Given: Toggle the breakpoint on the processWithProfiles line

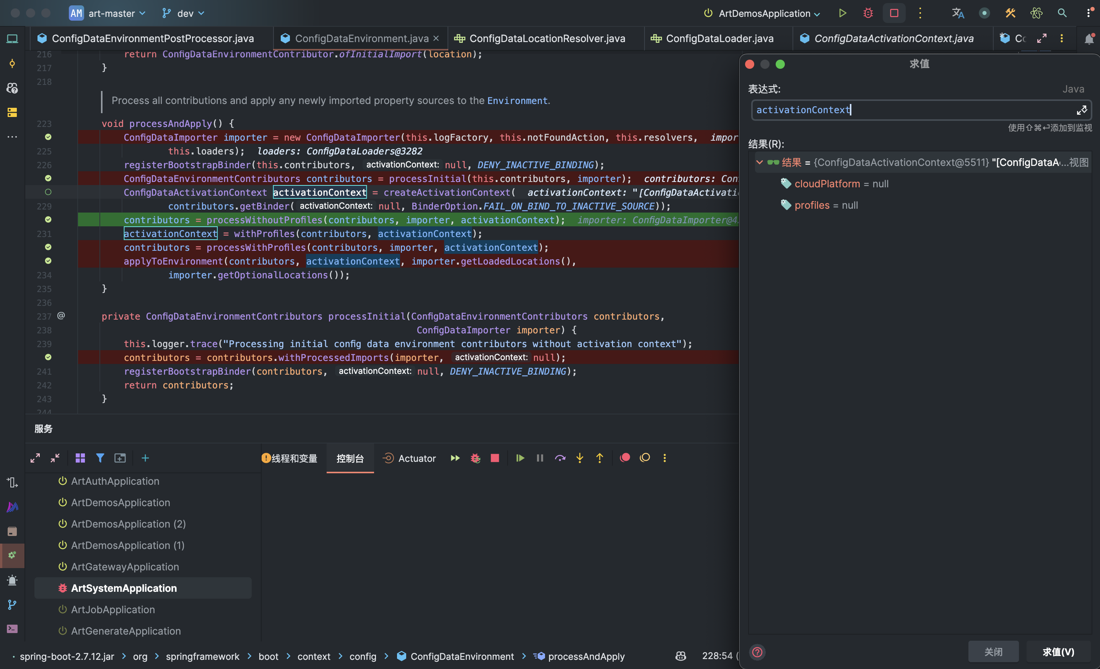Looking at the screenshot, I should [x=48, y=247].
